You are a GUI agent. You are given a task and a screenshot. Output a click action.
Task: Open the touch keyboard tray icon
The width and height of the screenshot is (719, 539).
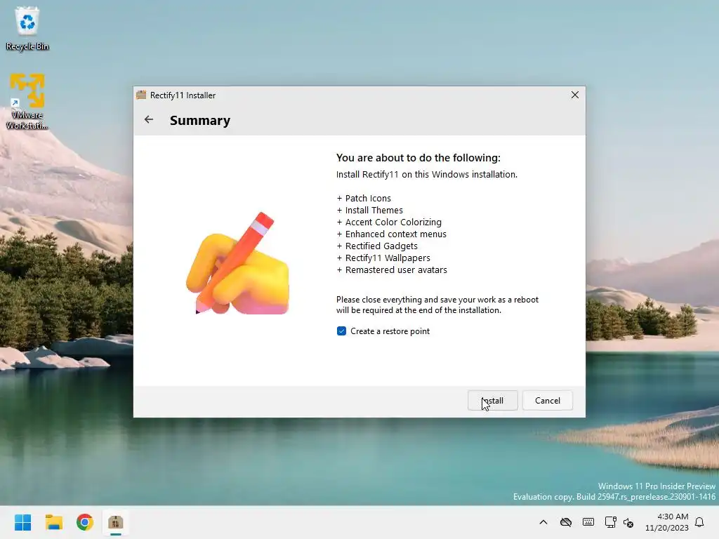[588, 522]
